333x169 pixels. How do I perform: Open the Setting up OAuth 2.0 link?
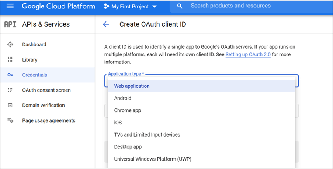point(248,54)
